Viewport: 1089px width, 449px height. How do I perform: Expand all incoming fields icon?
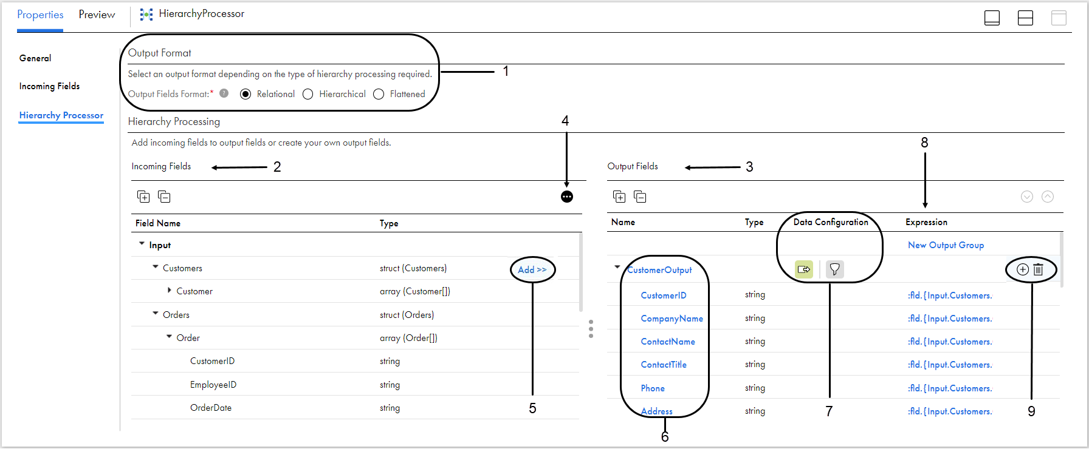(x=143, y=197)
